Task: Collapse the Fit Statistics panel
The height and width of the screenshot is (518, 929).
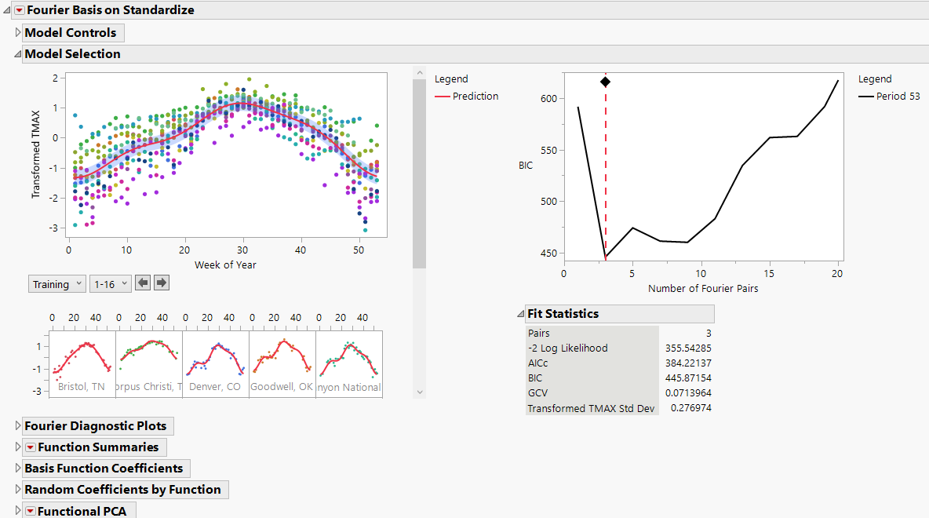Action: pyautogui.click(x=521, y=313)
